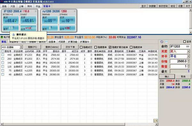Select the 委托 tab in lower panel
The width and height of the screenshot is (192, 126).
click(4, 42)
